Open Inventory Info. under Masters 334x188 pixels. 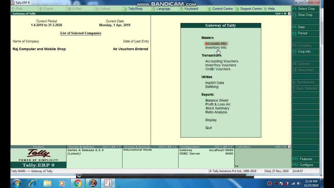[216, 48]
